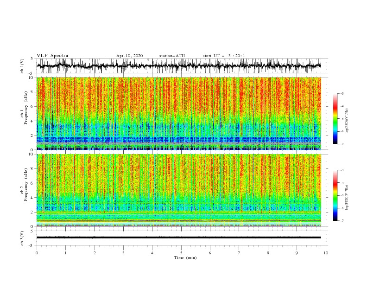Viewport: 367px width, 284px height.
Task: Click the ch.1 voltage waveform trace
Action: click(x=179, y=66)
